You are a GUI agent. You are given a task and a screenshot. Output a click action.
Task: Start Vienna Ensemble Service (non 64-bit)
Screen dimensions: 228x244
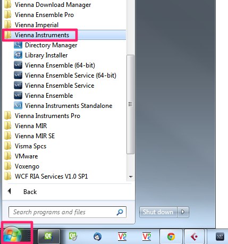54,86
